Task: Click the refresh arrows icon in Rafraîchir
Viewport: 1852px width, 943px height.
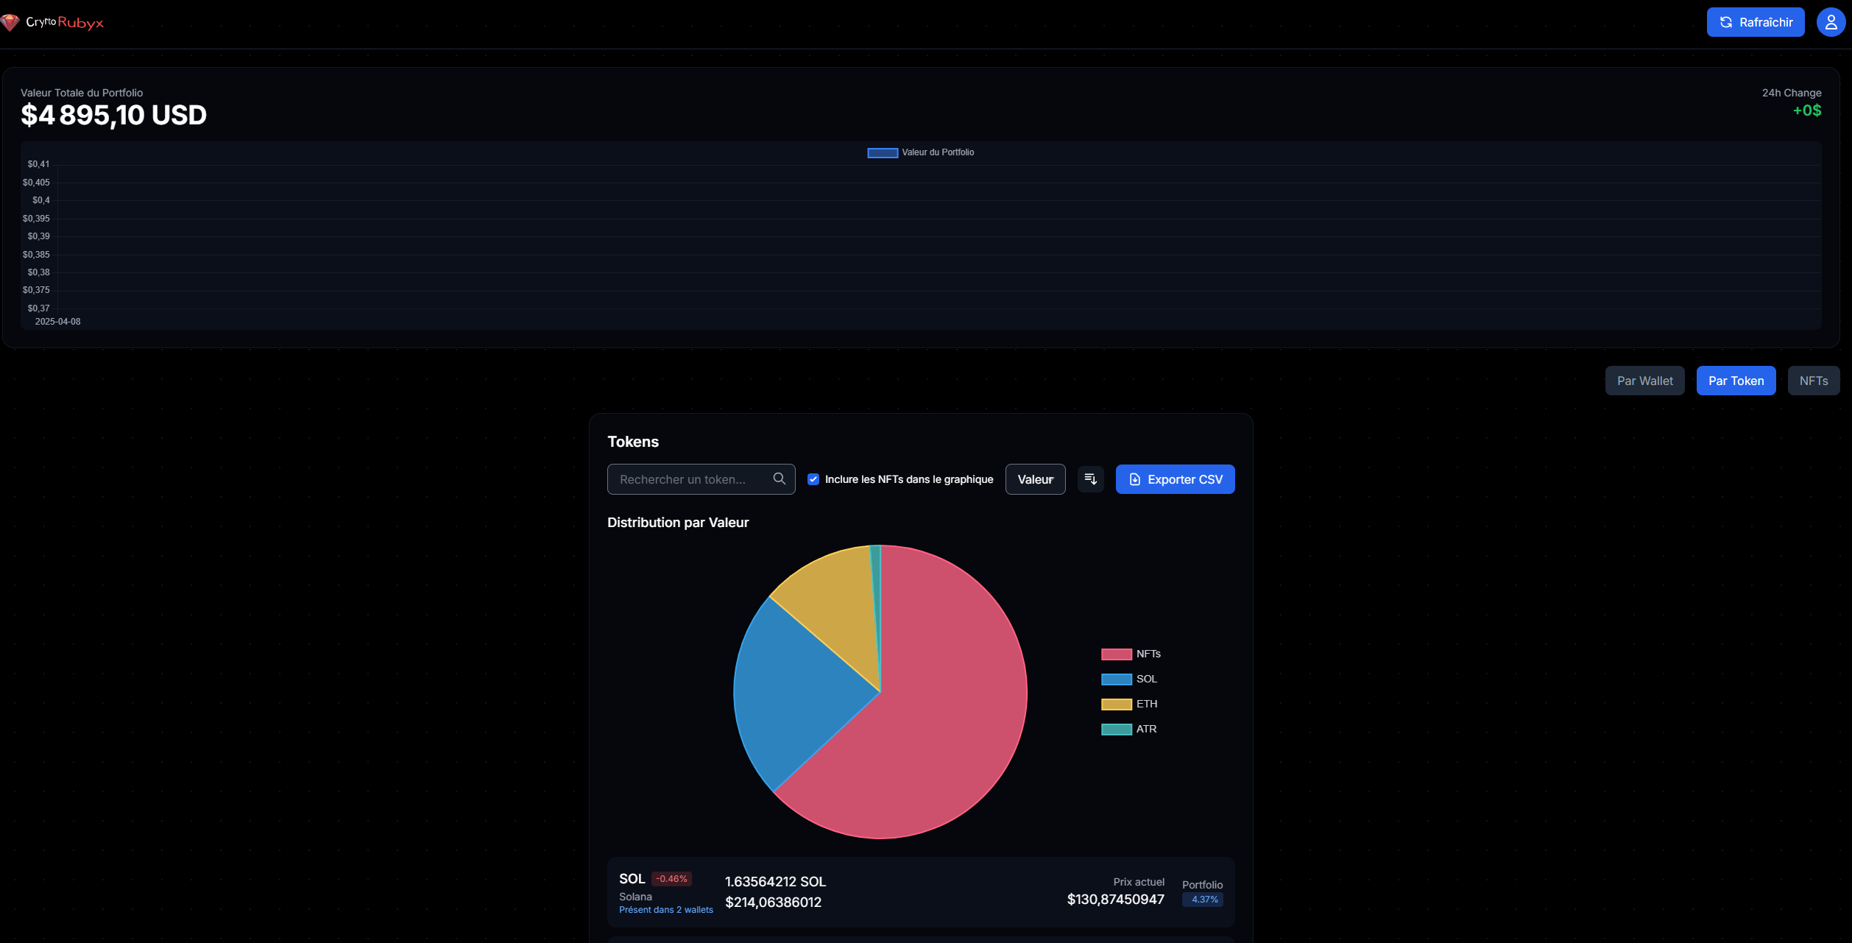Action: 1725,22
